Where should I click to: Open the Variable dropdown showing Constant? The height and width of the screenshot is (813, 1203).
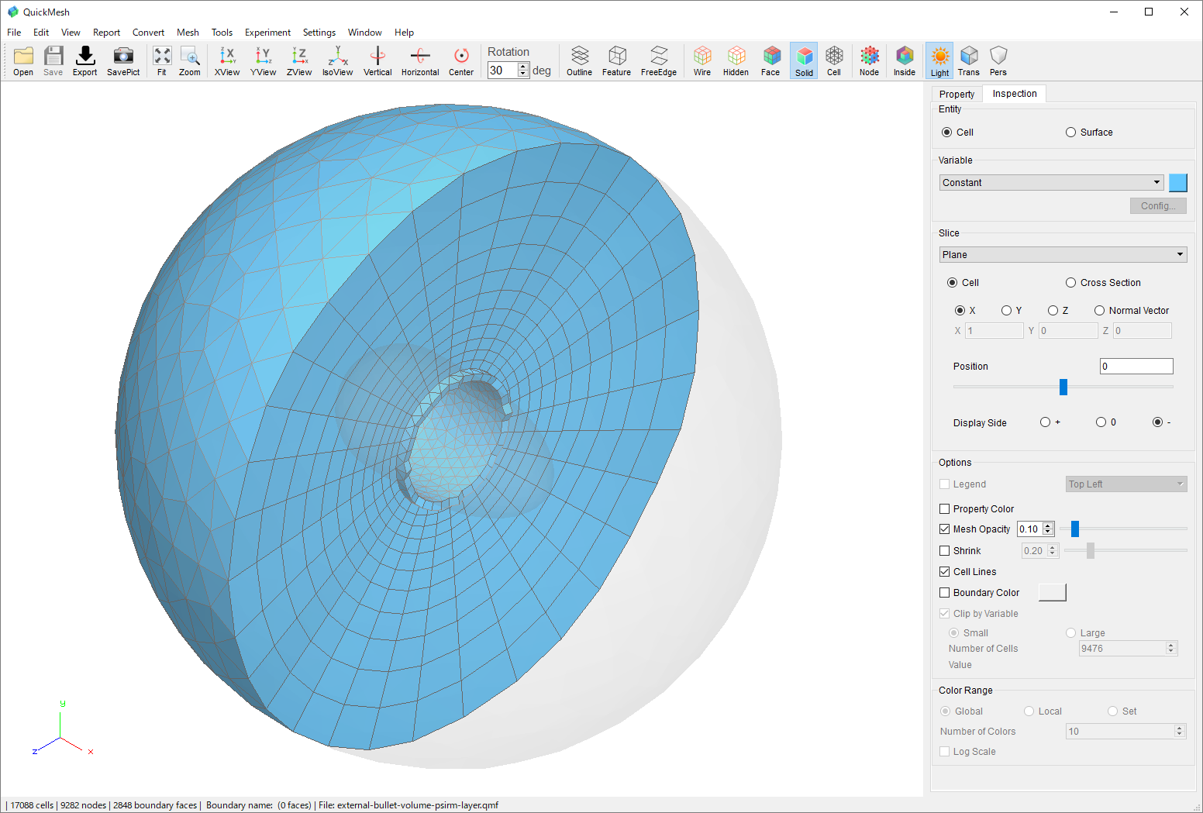tap(1052, 183)
